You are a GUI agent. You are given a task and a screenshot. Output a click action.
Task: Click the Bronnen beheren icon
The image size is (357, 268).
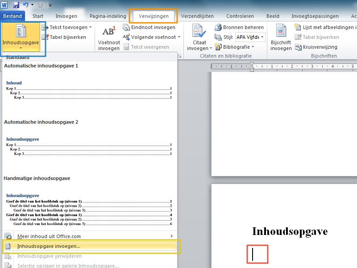[218, 27]
